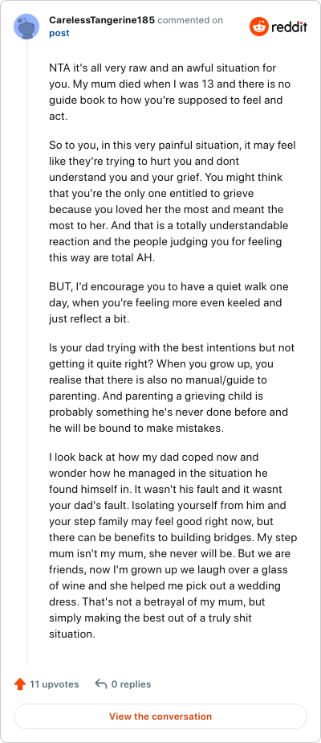The height and width of the screenshot is (743, 321).
Task: Click the paragraph starting "NTA it's all very raw"
Action: coord(172,92)
